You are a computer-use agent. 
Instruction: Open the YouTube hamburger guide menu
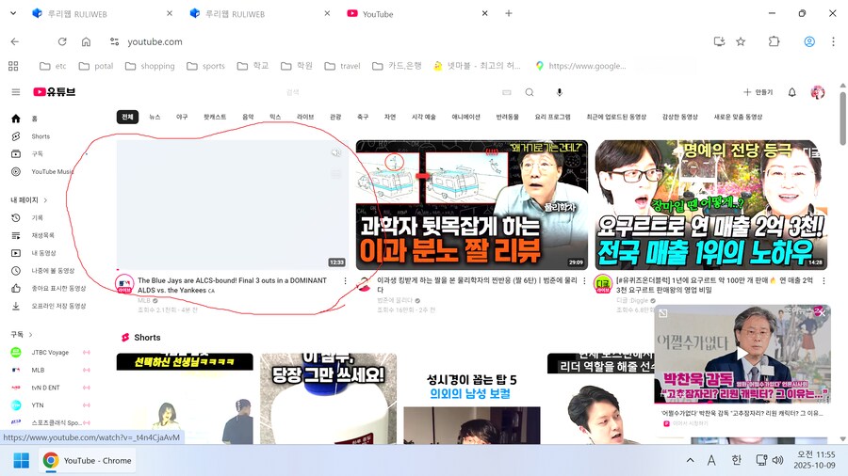pos(15,92)
